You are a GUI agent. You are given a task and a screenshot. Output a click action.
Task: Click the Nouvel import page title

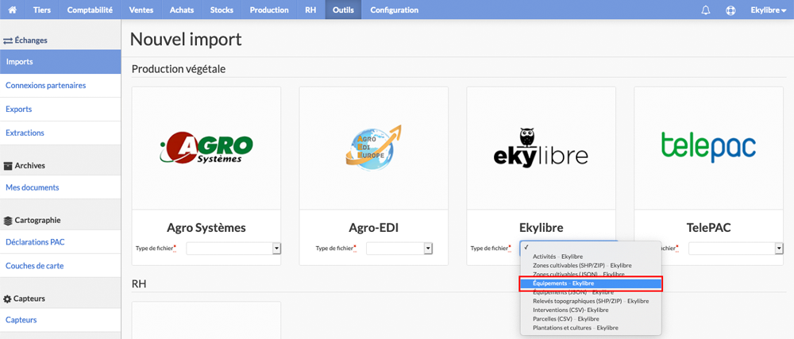pos(186,40)
